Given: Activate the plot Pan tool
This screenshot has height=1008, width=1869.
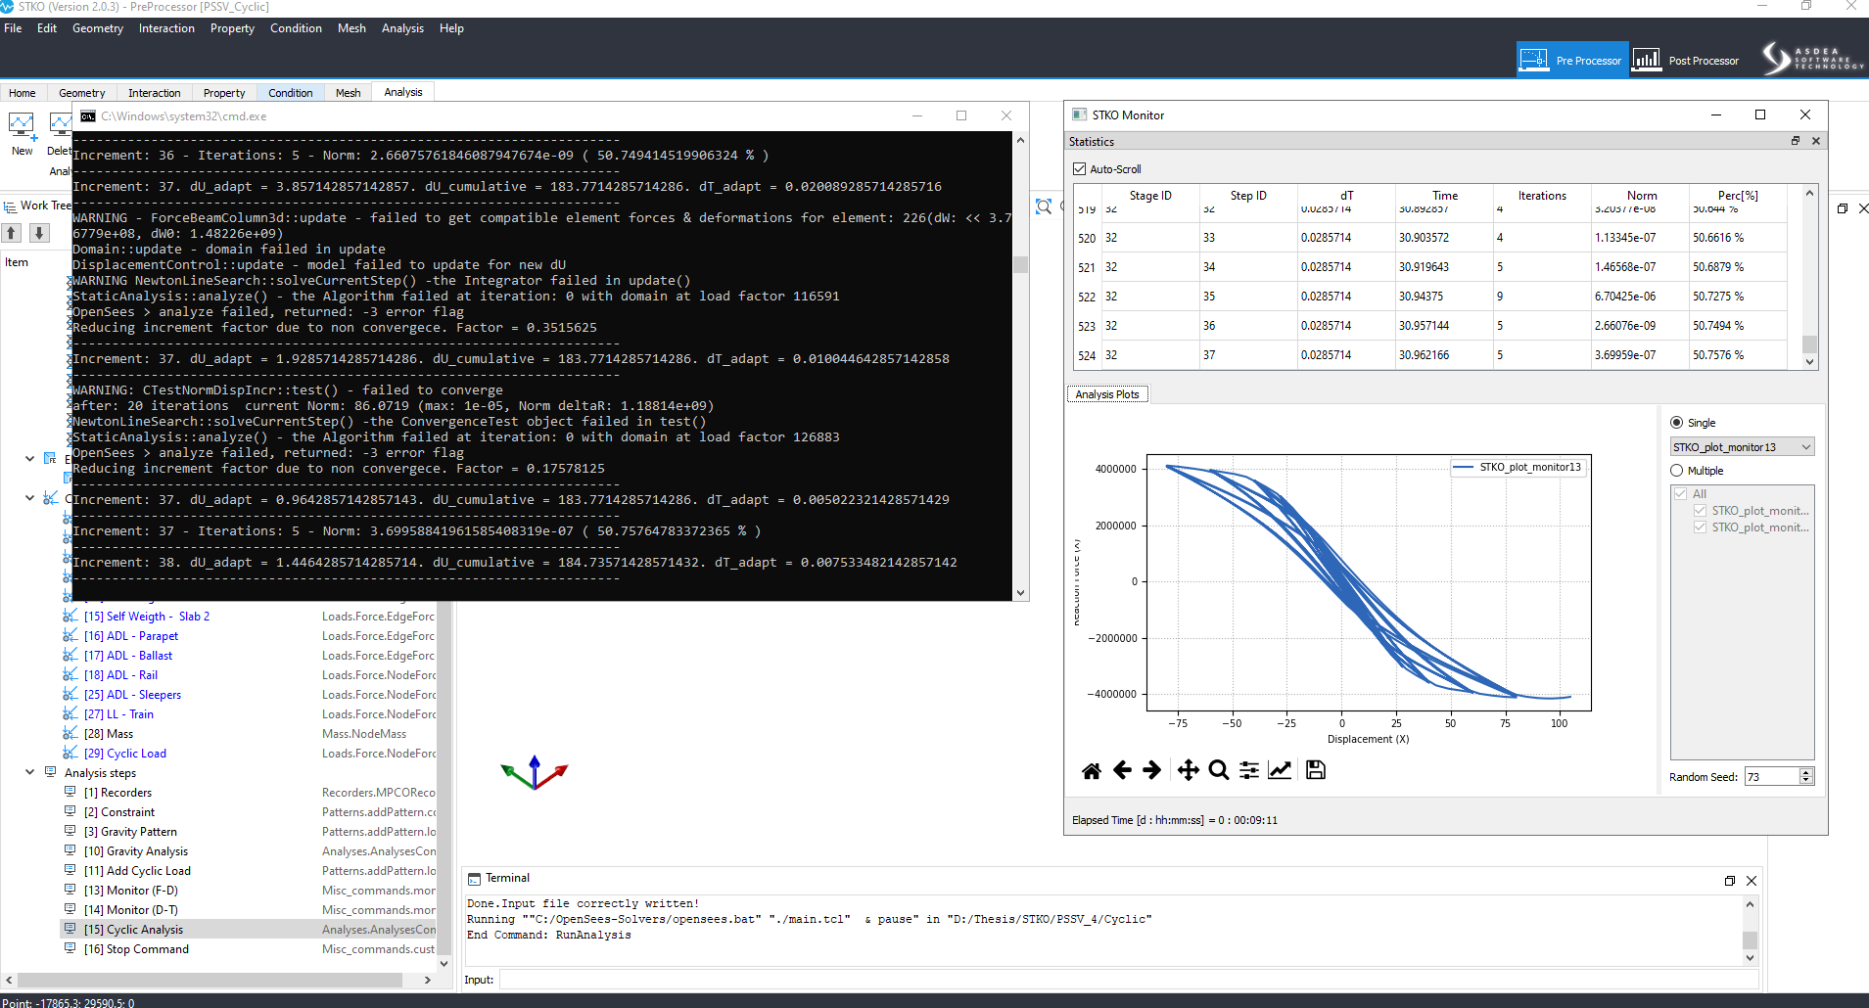Looking at the screenshot, I should point(1188,770).
